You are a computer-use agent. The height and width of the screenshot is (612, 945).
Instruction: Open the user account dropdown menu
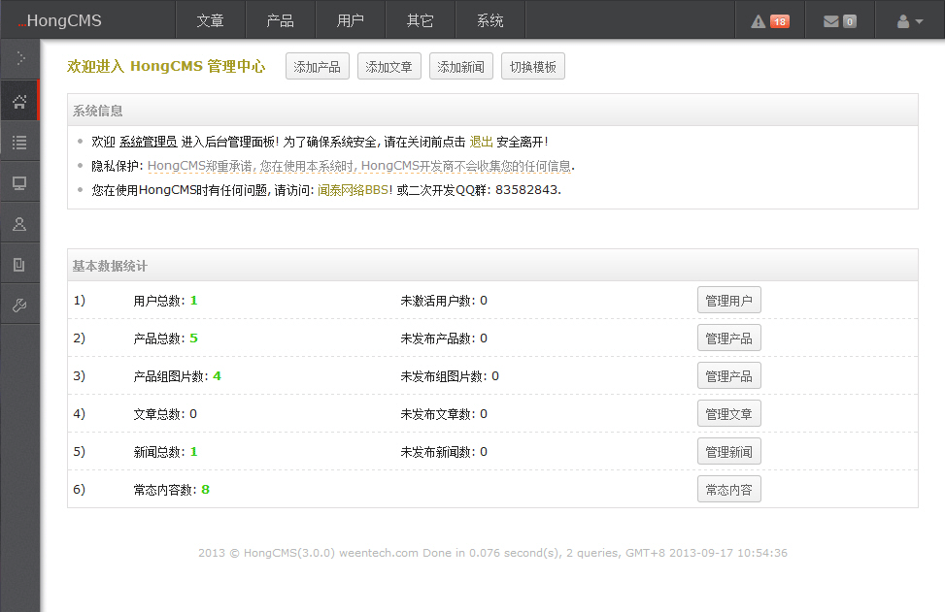(909, 21)
